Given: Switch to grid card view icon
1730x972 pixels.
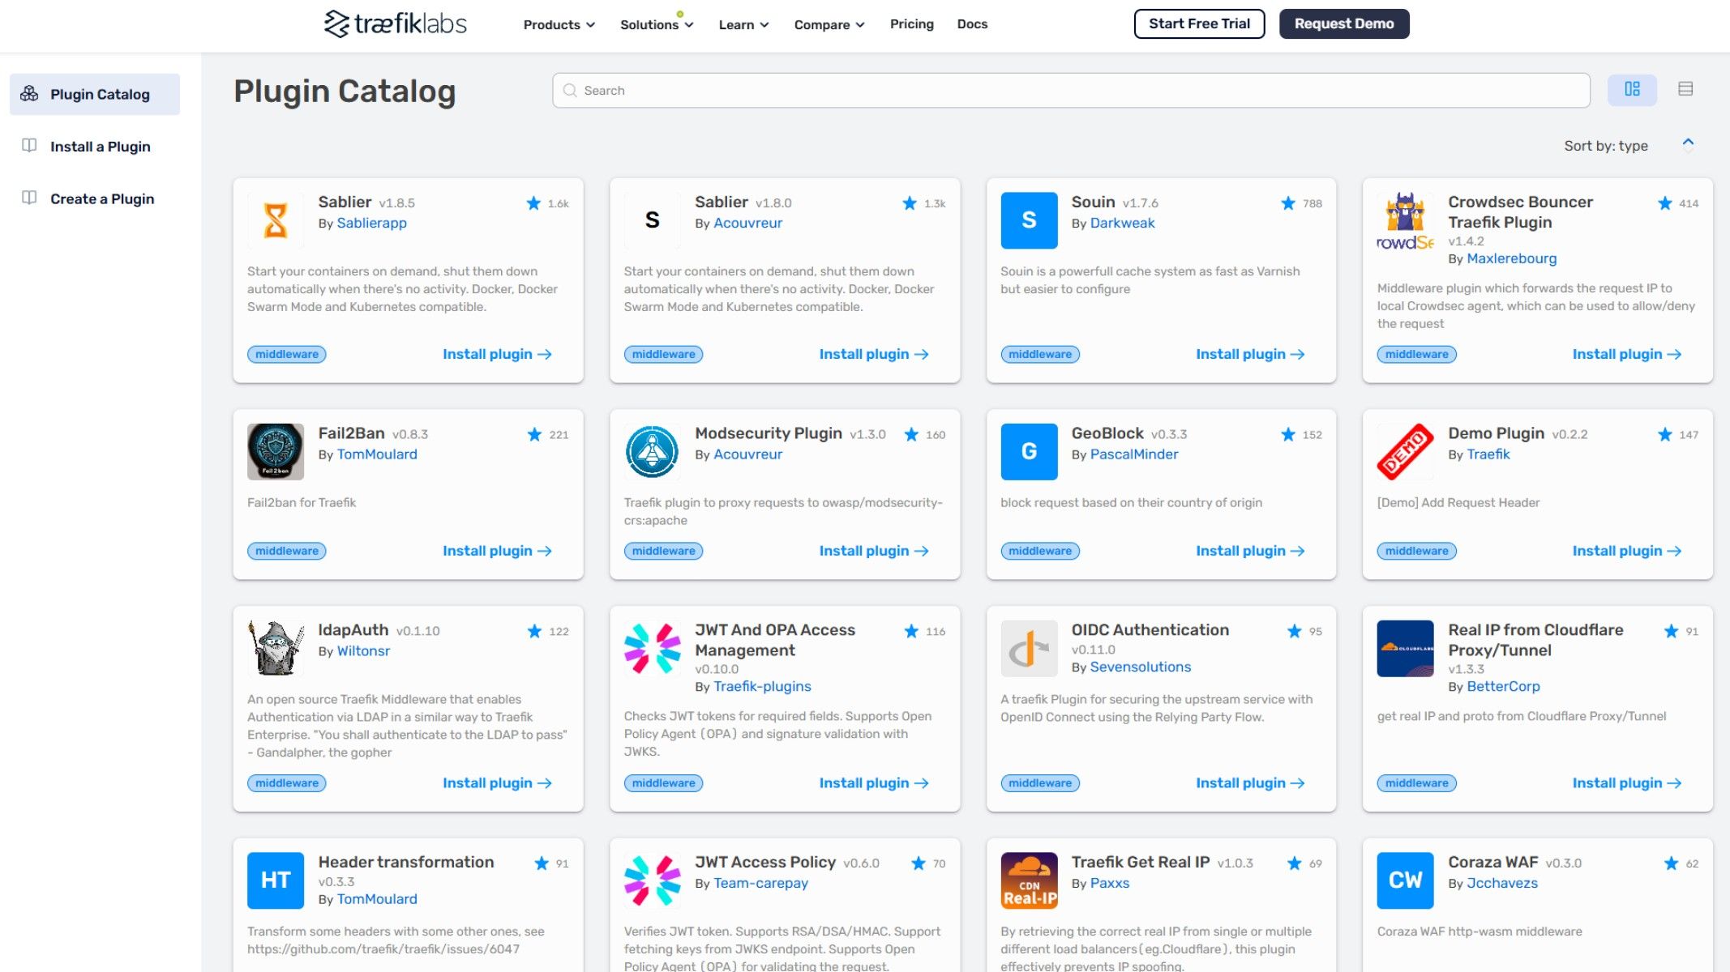Looking at the screenshot, I should point(1632,89).
